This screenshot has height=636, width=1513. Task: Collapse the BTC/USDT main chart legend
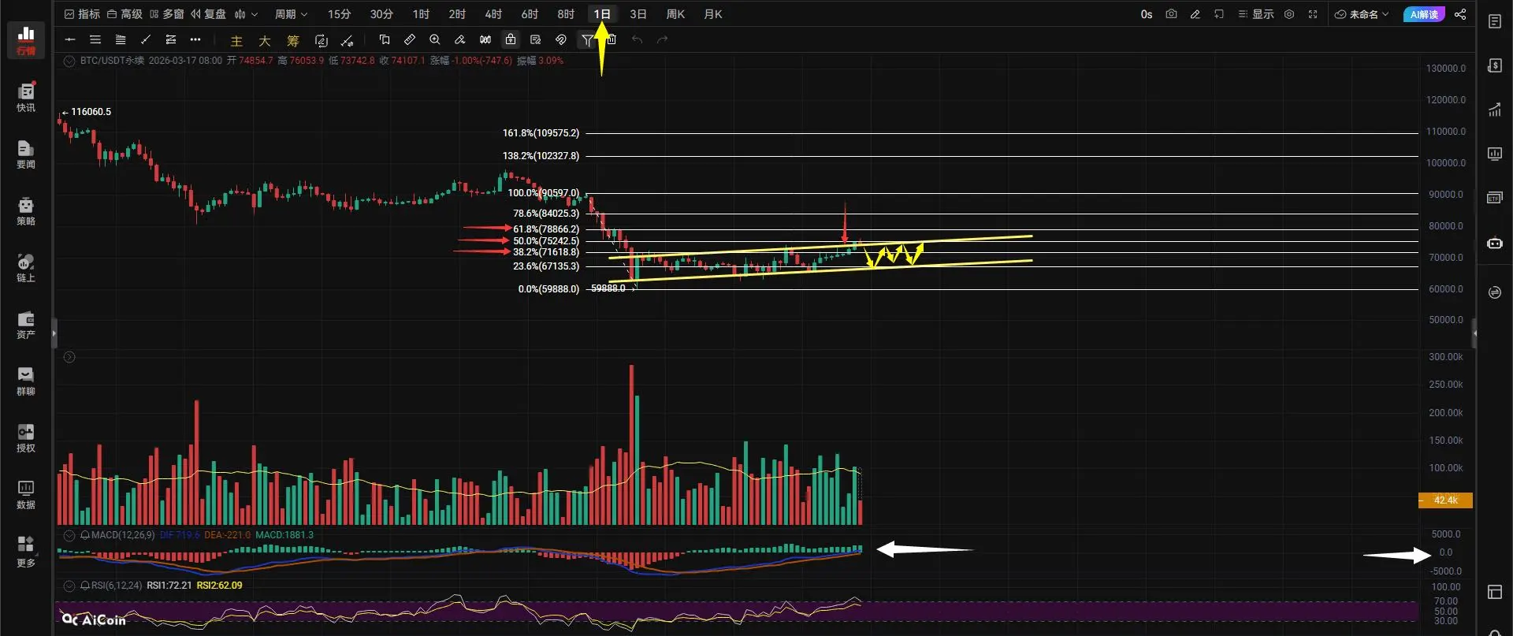(x=69, y=61)
